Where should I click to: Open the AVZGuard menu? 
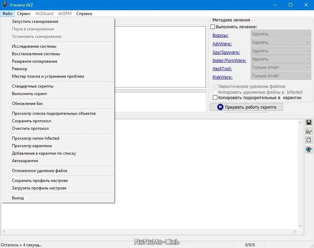pyautogui.click(x=45, y=13)
